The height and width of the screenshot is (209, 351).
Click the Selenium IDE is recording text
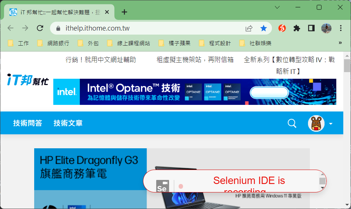point(249,185)
